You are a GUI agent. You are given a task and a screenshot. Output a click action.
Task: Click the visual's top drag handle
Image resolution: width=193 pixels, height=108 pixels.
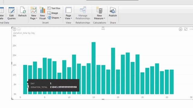[103, 29]
